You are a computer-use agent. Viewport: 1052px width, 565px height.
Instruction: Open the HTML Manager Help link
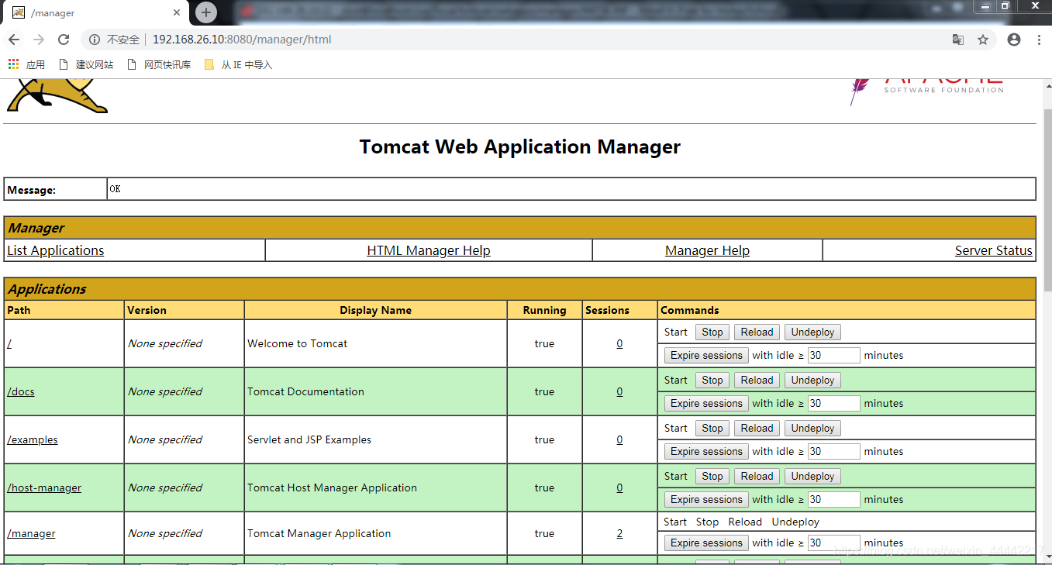(x=429, y=250)
